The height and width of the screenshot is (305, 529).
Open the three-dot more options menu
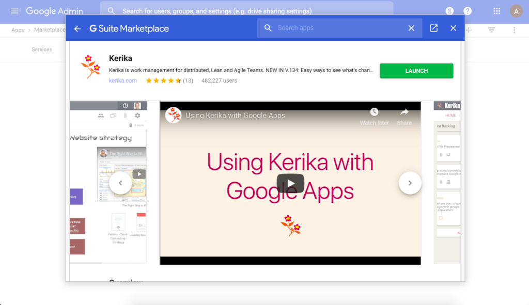click(x=514, y=30)
